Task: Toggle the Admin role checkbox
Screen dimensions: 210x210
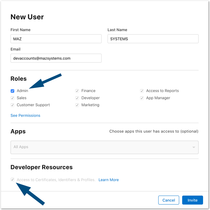Action: click(13, 91)
